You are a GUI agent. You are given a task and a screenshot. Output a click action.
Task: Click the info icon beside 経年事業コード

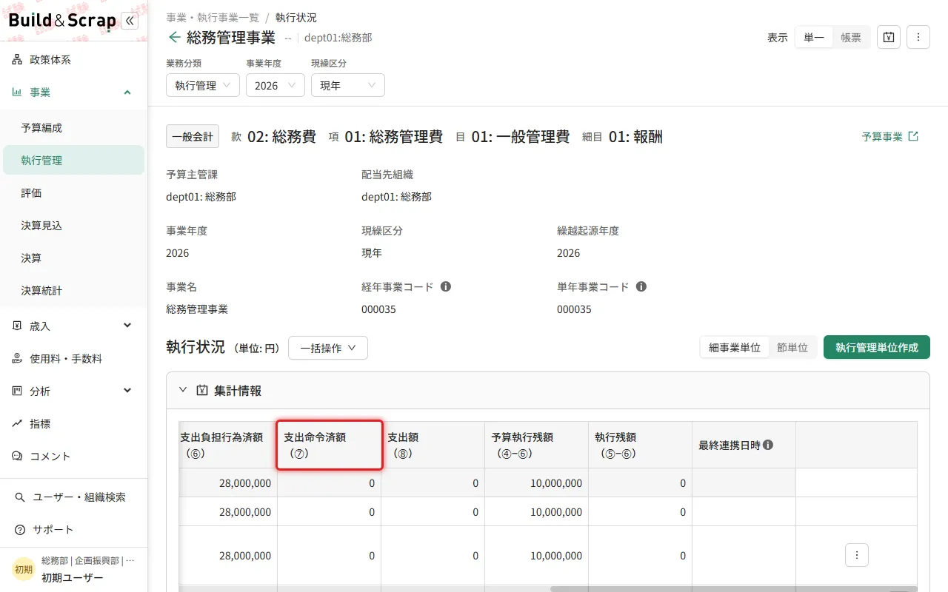pos(446,286)
